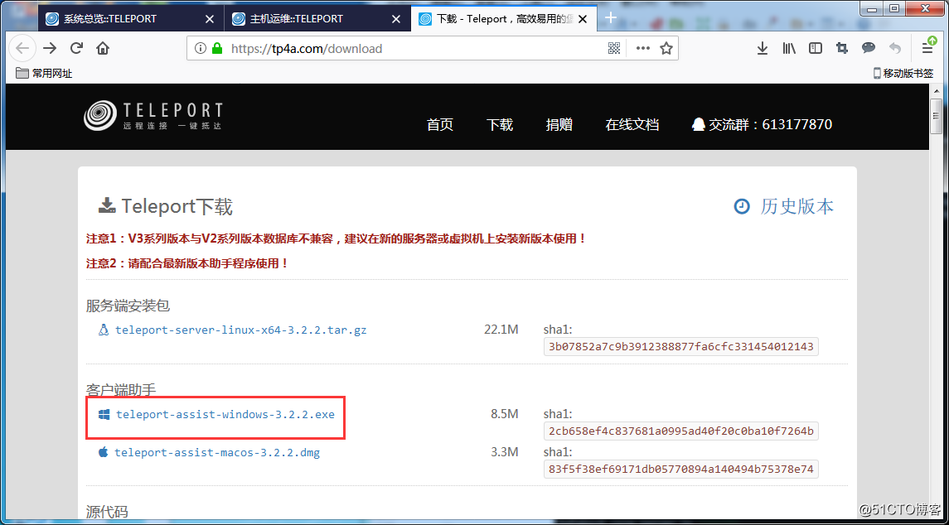Click the 3.3M file size text
949x525 pixels.
pos(505,452)
